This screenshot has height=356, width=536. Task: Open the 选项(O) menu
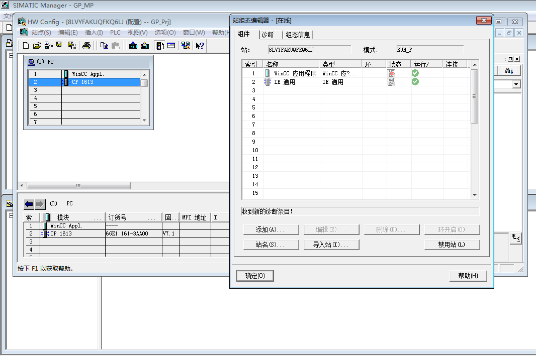click(165, 33)
